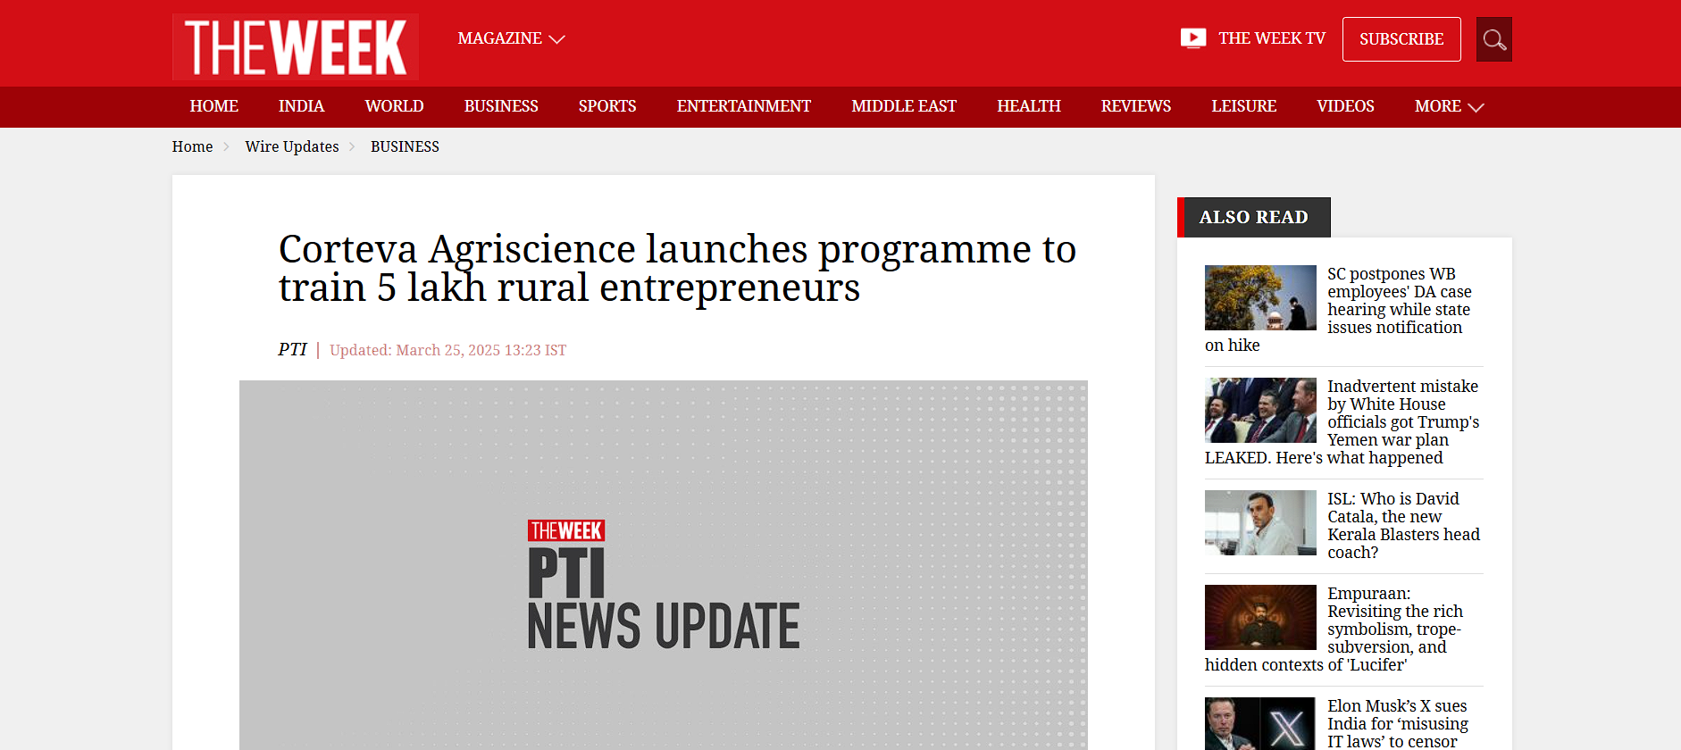This screenshot has height=750, width=1681.
Task: Open the White House officials thumbnail
Action: pos(1260,410)
